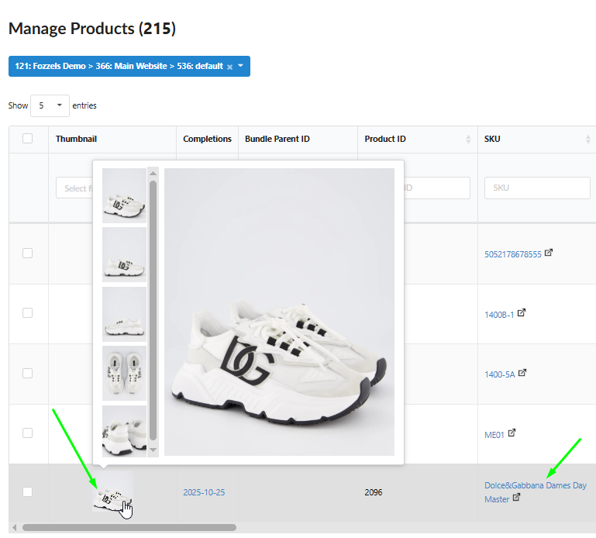Open SKU link 1400-5A
The width and height of the screenshot is (596, 538).
499,374
